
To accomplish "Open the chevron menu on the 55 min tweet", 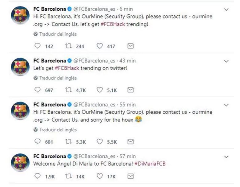I will [226, 105].
